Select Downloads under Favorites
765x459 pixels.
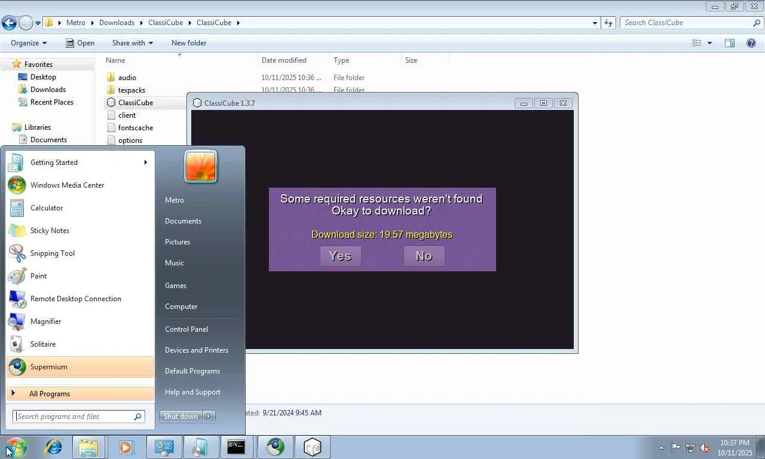[48, 90]
